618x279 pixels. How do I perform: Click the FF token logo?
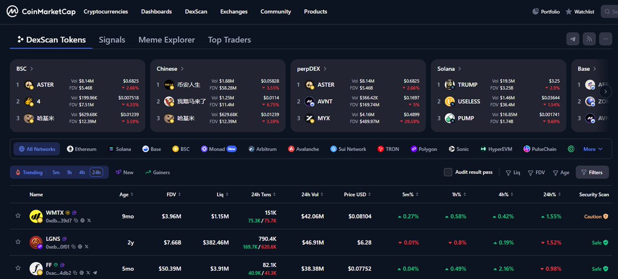pos(36,268)
